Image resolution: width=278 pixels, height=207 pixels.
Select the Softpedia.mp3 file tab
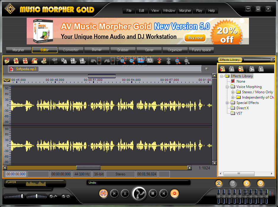click(x=23, y=69)
